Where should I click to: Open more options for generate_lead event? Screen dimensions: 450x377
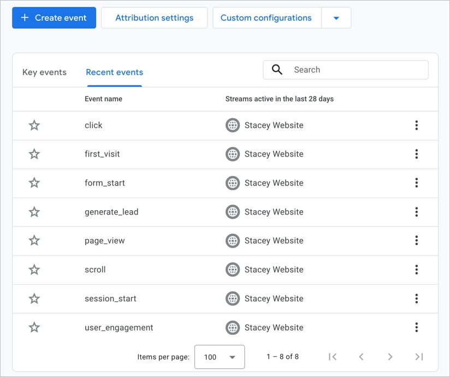[x=416, y=212]
